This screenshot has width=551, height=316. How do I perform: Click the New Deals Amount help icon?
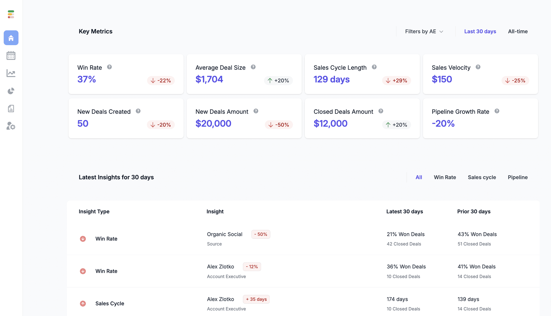click(x=256, y=111)
